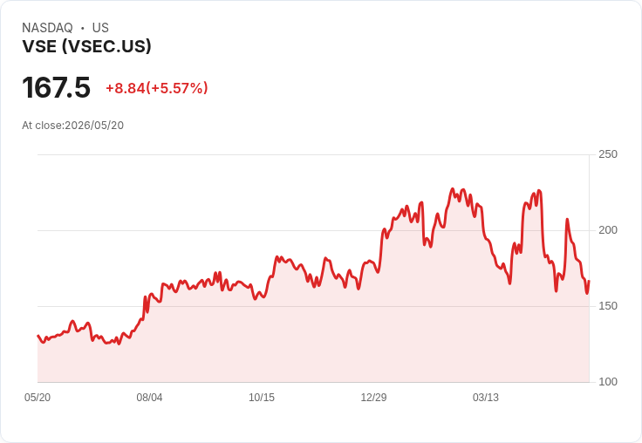Viewport: 642px width, 443px height.
Task: Click the 100 price axis label
Action: [608, 382]
